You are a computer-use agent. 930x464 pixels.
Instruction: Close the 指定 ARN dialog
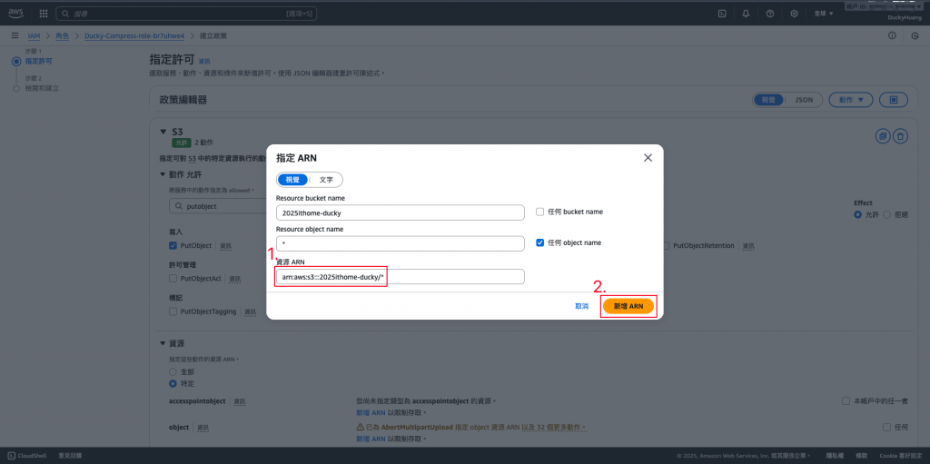[x=648, y=158]
